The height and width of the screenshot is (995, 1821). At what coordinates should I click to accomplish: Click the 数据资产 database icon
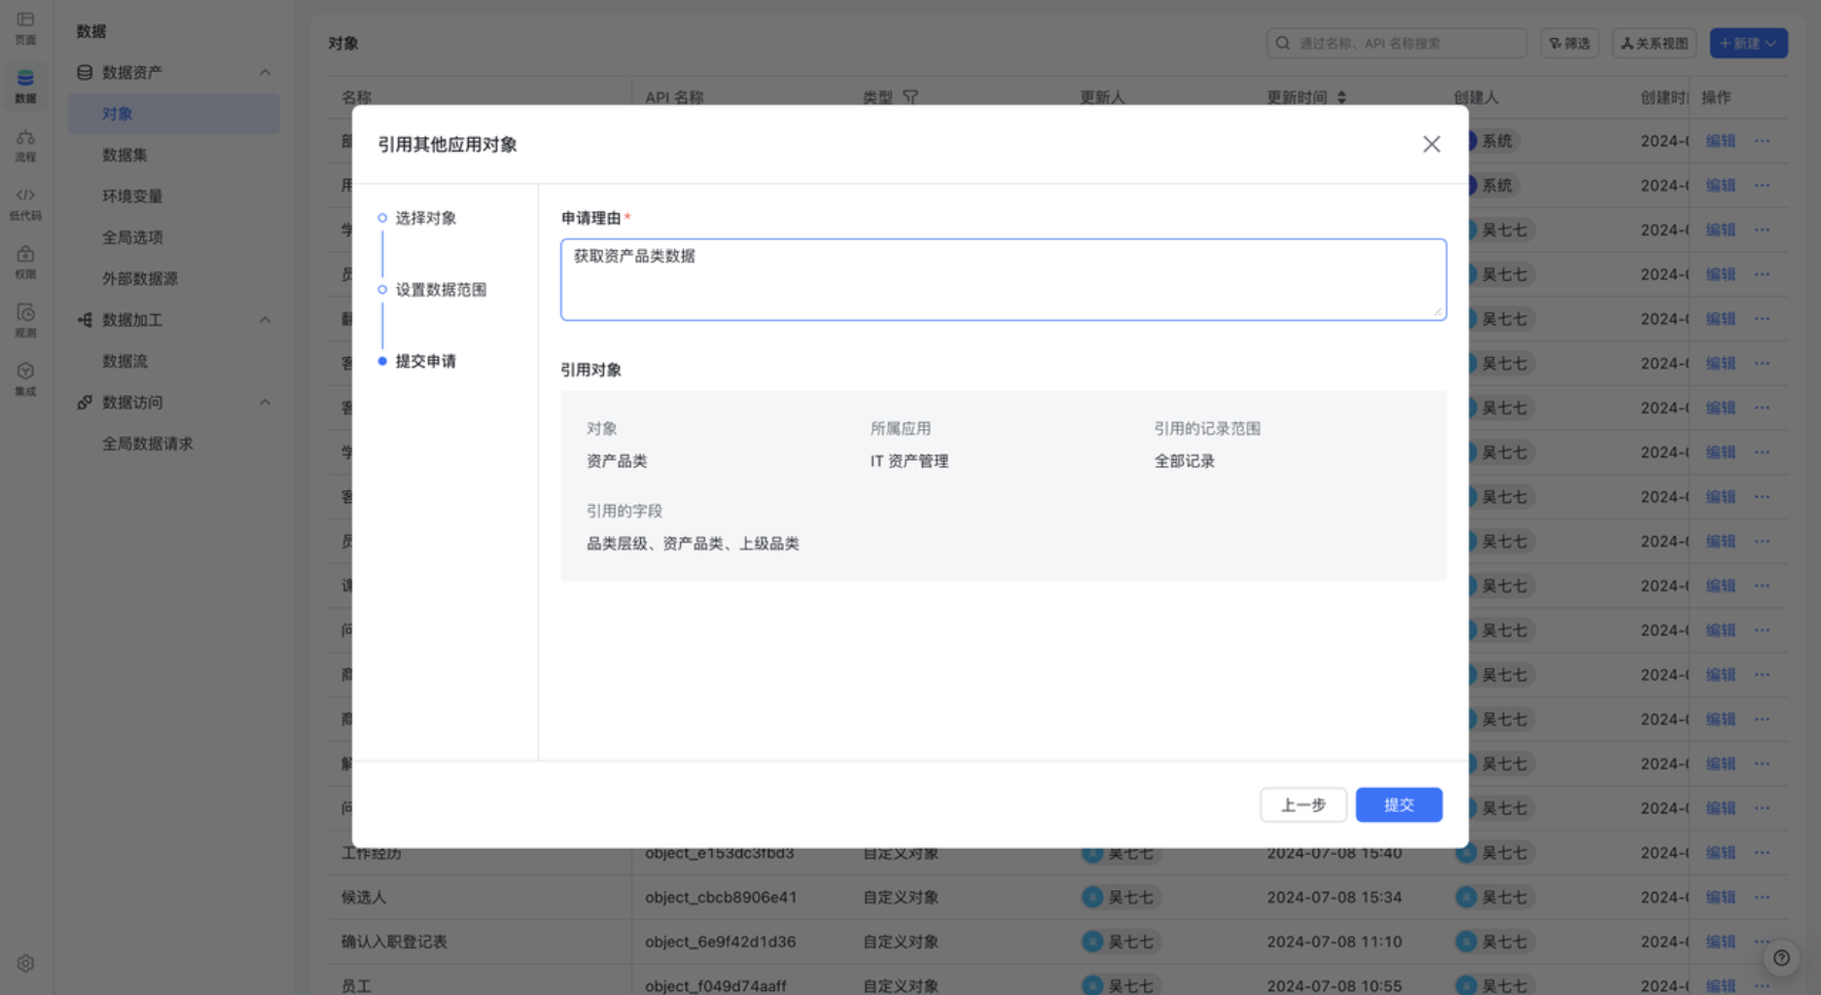[85, 73]
